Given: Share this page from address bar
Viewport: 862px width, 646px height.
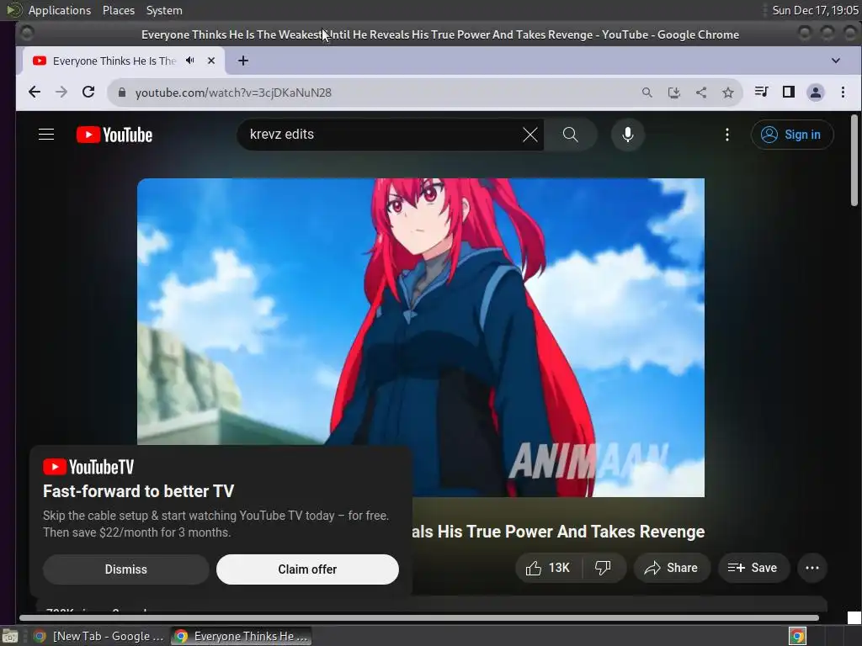Looking at the screenshot, I should [701, 93].
